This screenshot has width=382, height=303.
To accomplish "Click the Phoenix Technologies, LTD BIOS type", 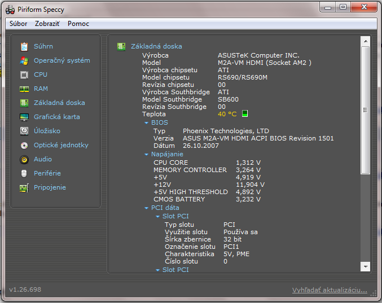I will pos(226,131).
